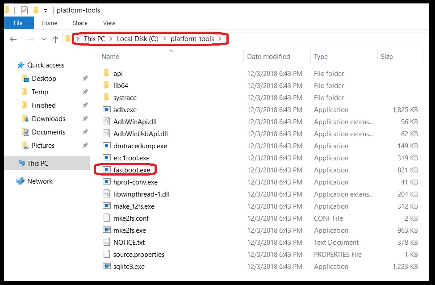Image resolution: width=435 pixels, height=285 pixels.
Task: Select the libwinpthread-1.dll file icon
Action: click(107, 194)
